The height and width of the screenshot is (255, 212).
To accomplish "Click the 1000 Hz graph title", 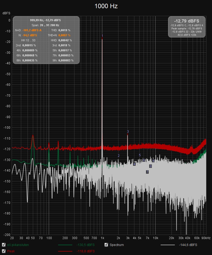I will coord(106,6).
